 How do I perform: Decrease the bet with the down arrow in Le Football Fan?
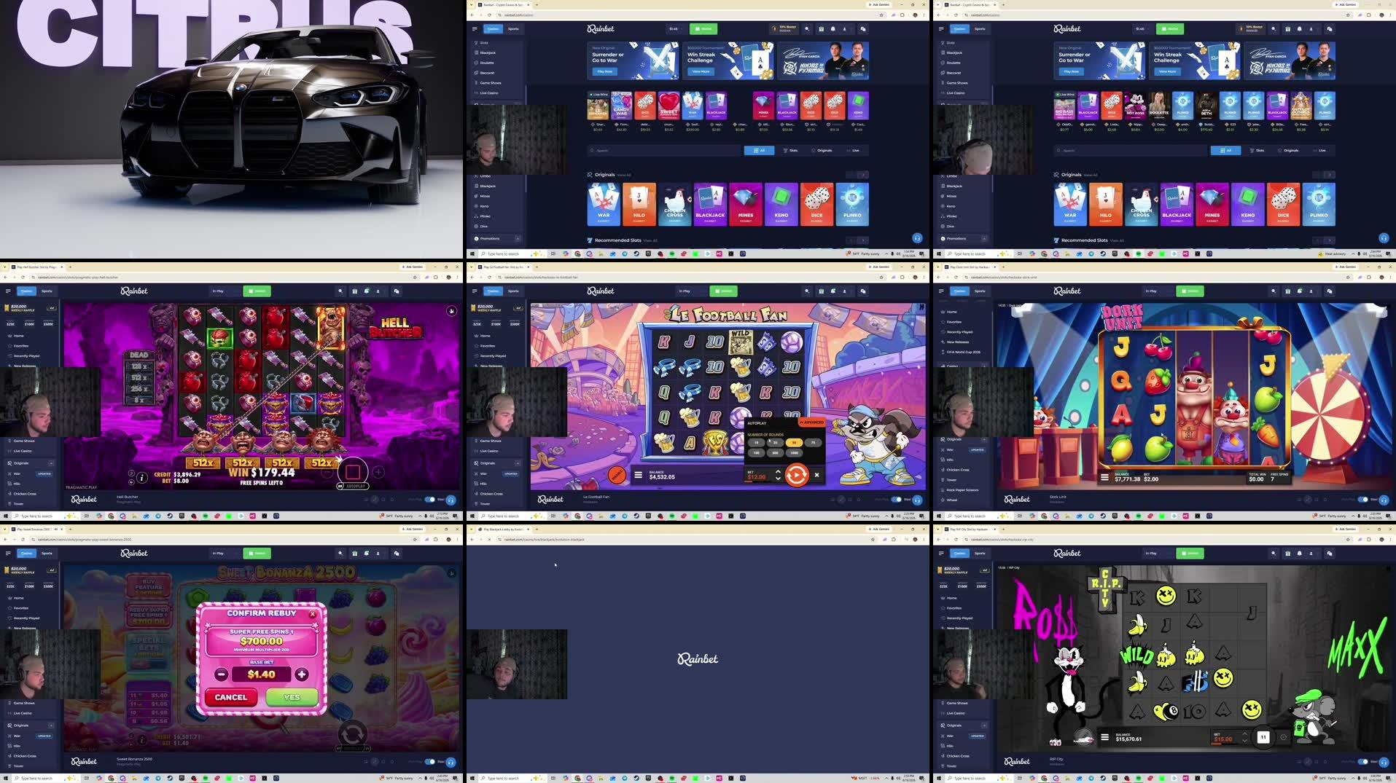[778, 479]
